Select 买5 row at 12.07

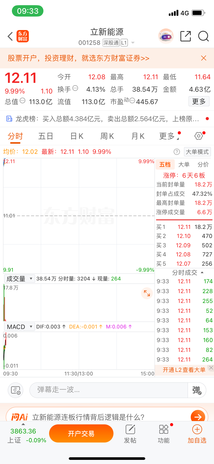click(184, 264)
